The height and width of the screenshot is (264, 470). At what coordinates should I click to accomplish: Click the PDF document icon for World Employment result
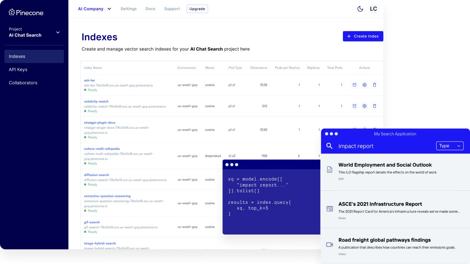click(330, 169)
